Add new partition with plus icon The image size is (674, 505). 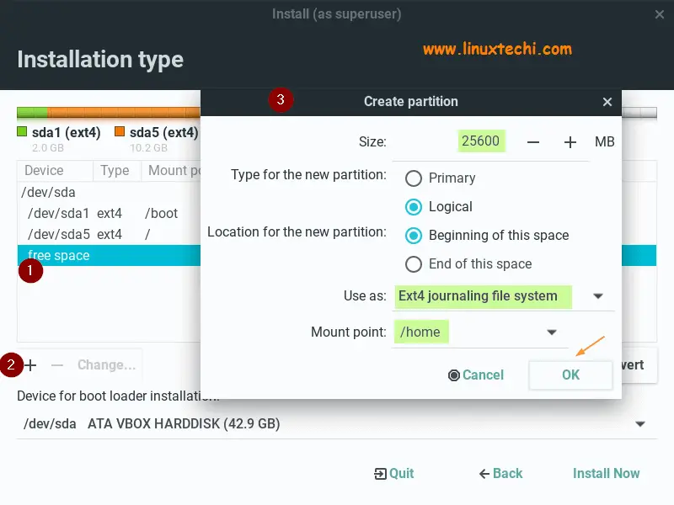coord(30,365)
